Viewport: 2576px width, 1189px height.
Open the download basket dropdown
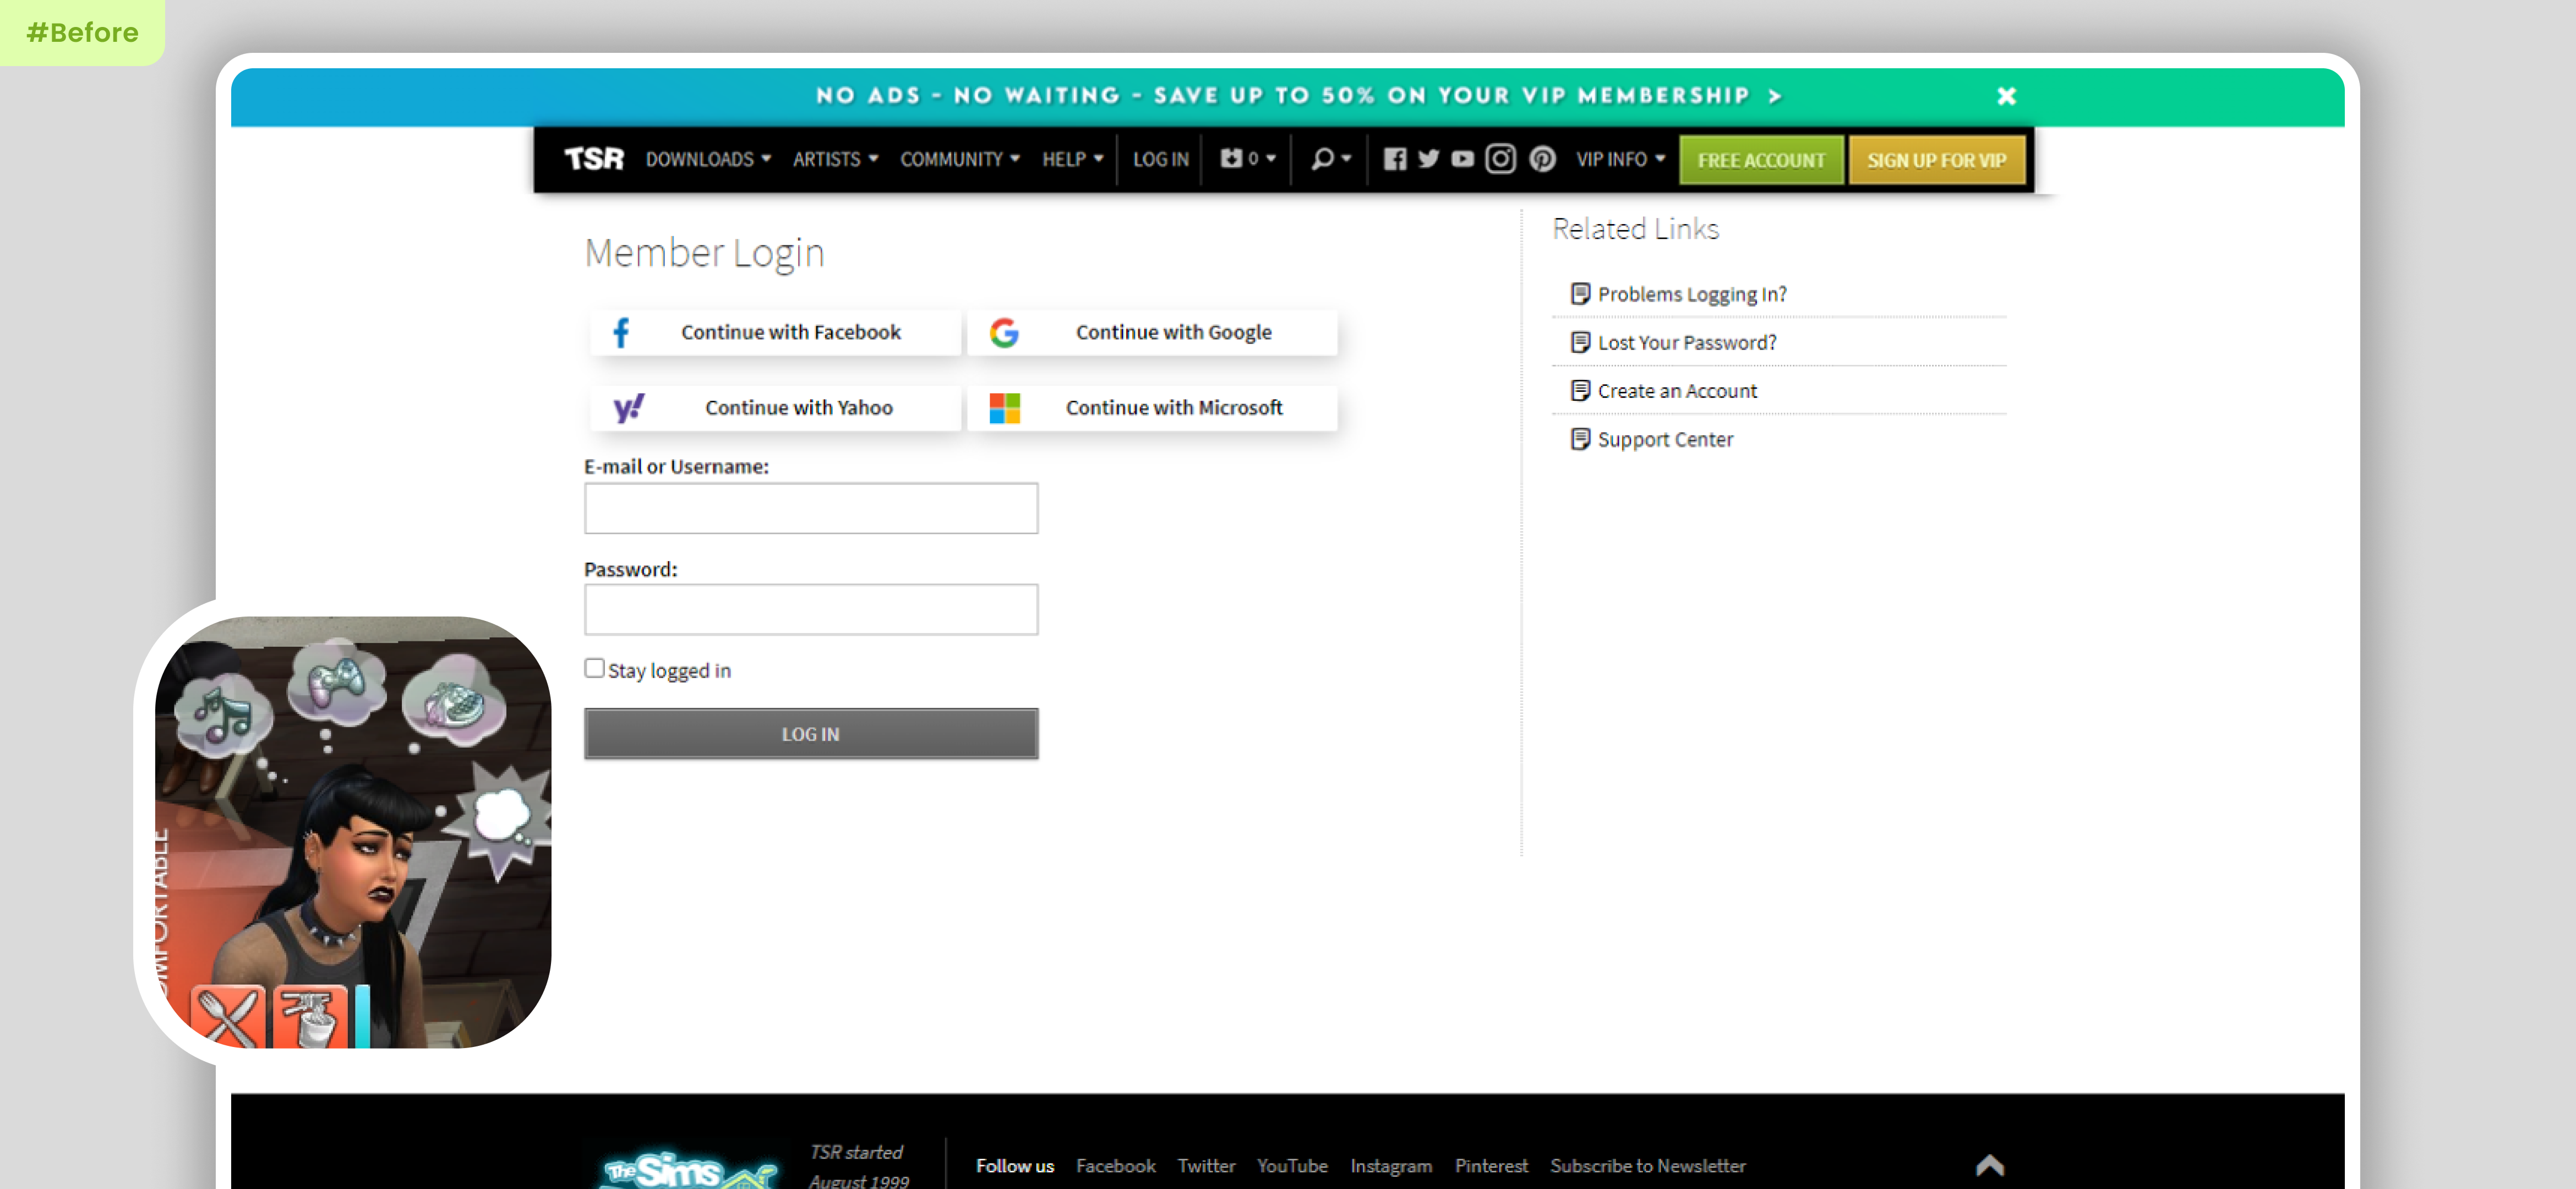[x=1246, y=159]
